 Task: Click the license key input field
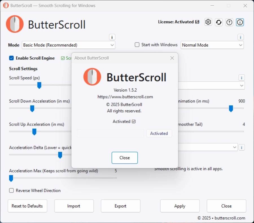point(110,133)
